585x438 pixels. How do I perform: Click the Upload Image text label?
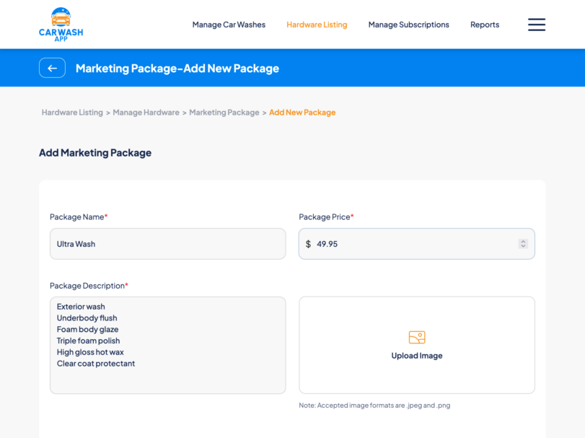pos(417,356)
